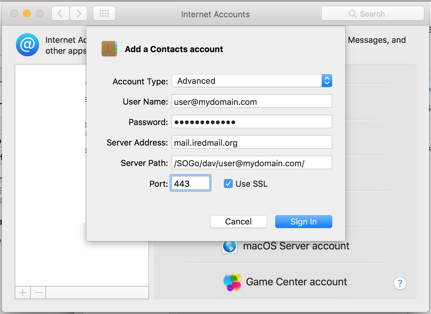Viewport: 431px width, 314px height.
Task: Show all preferences grid button
Action: [104, 14]
